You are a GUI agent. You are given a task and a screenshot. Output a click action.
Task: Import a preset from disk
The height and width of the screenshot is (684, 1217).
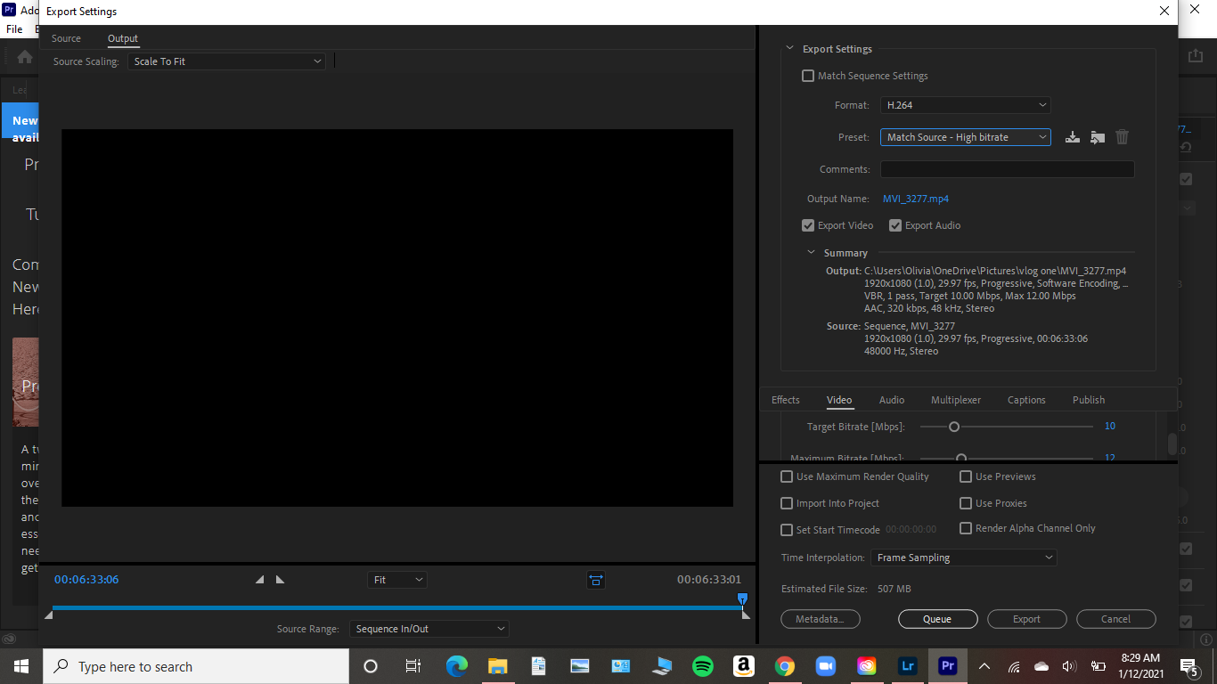(x=1097, y=136)
